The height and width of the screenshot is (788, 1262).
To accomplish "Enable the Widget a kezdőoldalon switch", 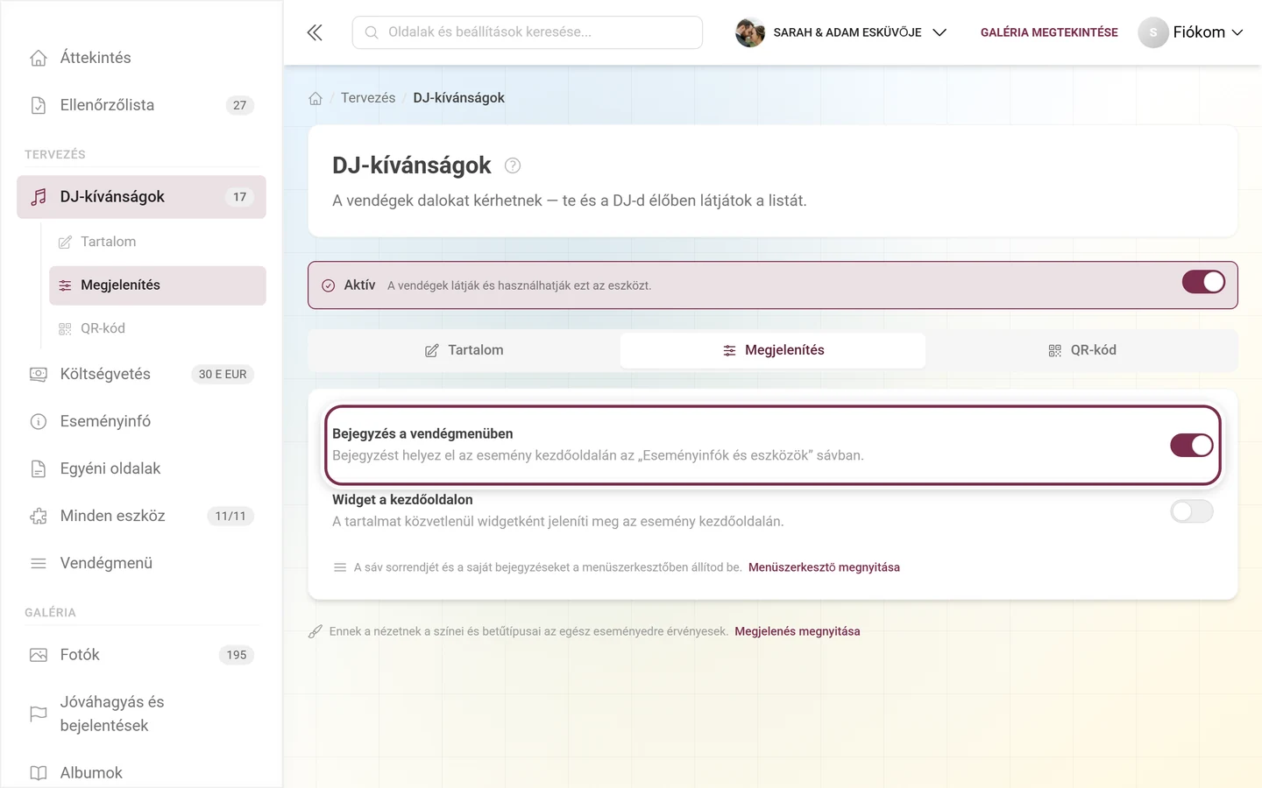I will point(1192,511).
